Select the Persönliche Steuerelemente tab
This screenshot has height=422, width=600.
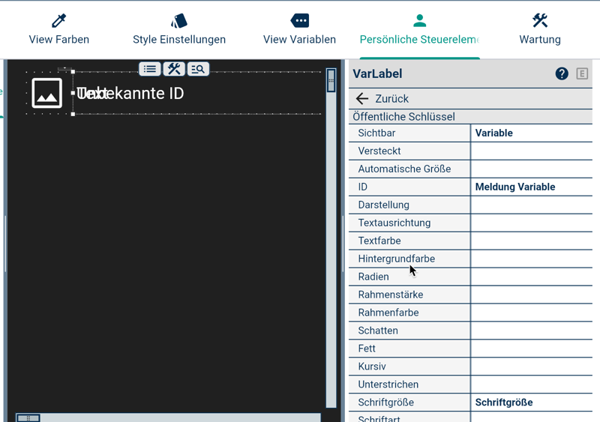pyautogui.click(x=419, y=30)
